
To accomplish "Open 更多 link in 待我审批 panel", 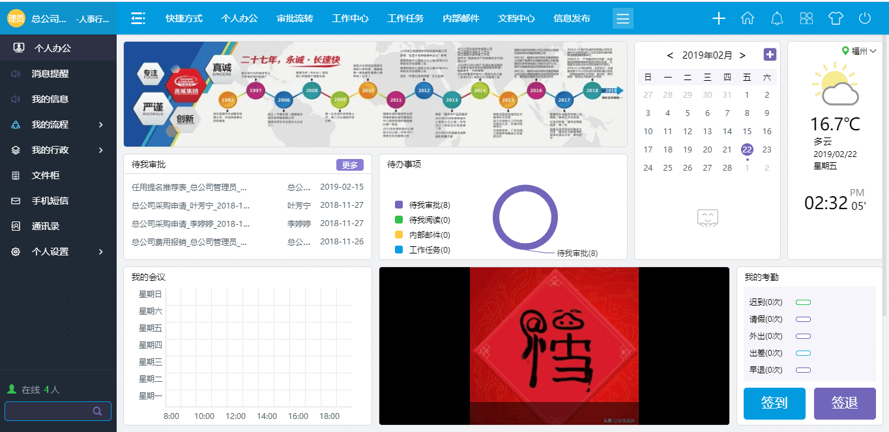I will 350,165.
